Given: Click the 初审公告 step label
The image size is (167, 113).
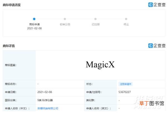Looking at the screenshot, I should pos(65,24).
